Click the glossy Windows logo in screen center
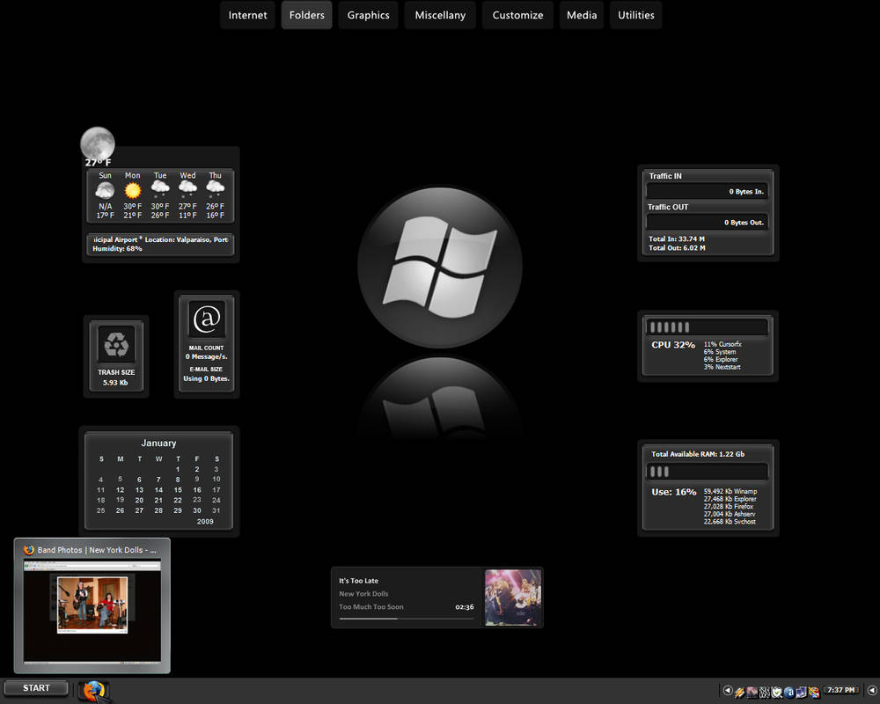The width and height of the screenshot is (880, 704). [439, 266]
